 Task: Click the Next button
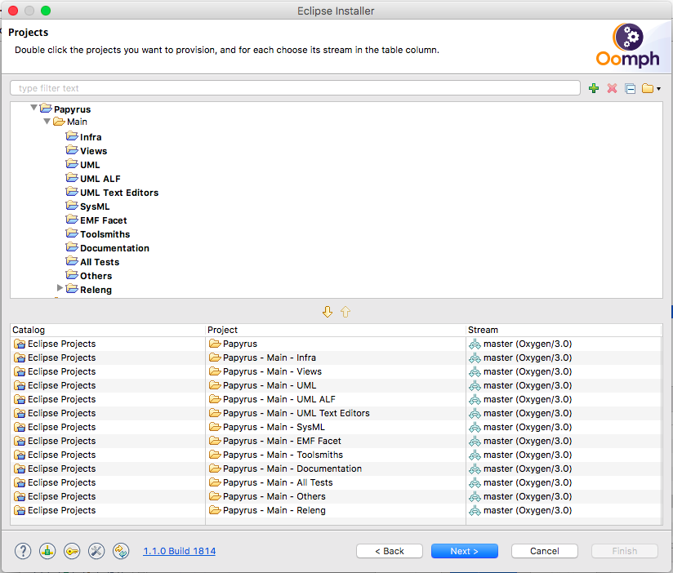pos(465,551)
